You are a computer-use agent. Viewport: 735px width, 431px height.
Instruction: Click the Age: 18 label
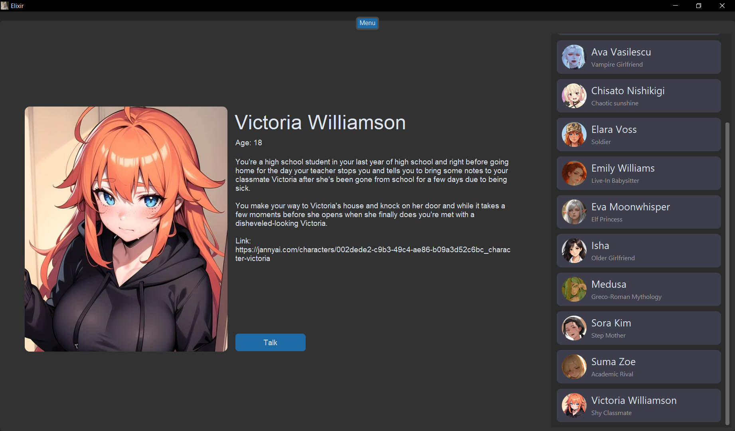(x=249, y=142)
